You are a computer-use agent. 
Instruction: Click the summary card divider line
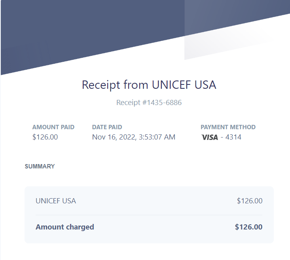tap(149, 215)
